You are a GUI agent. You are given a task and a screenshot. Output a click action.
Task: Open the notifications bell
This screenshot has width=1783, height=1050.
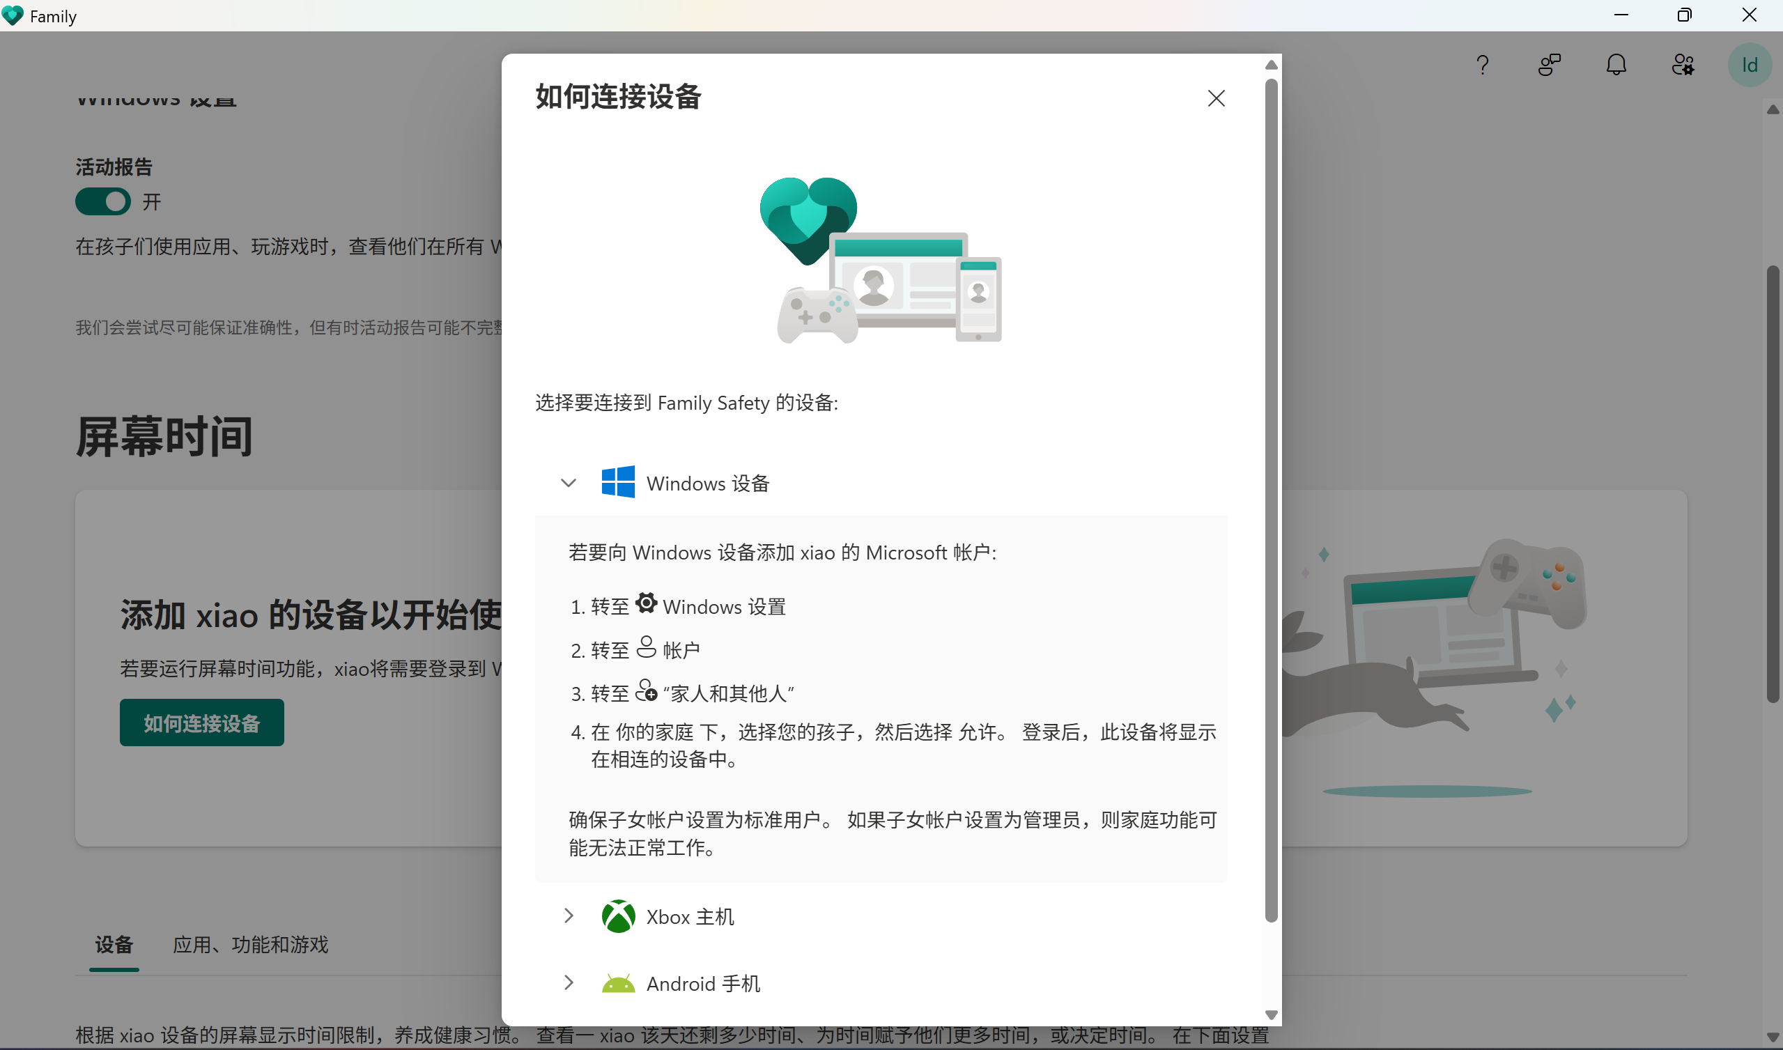[1616, 64]
